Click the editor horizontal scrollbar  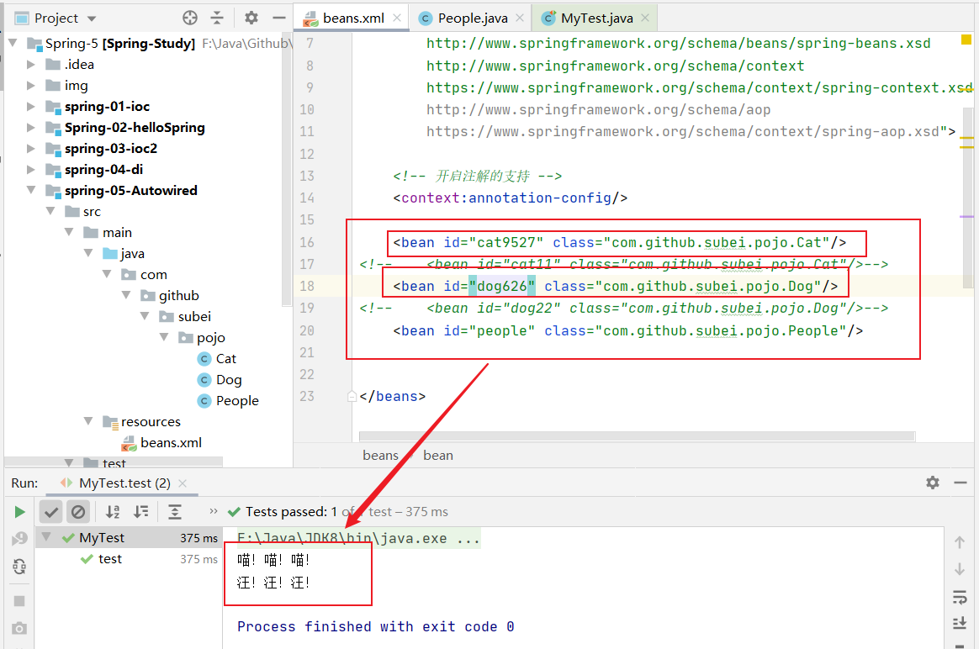click(636, 436)
